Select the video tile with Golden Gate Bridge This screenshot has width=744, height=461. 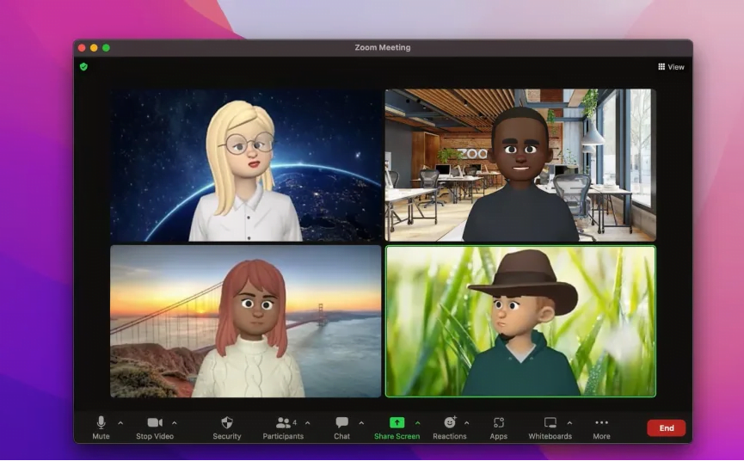tap(245, 321)
